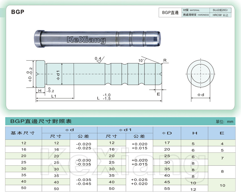Click the φD 0 -0.2 vertical dimension label
This screenshot has width=241, height=193.
point(29,74)
